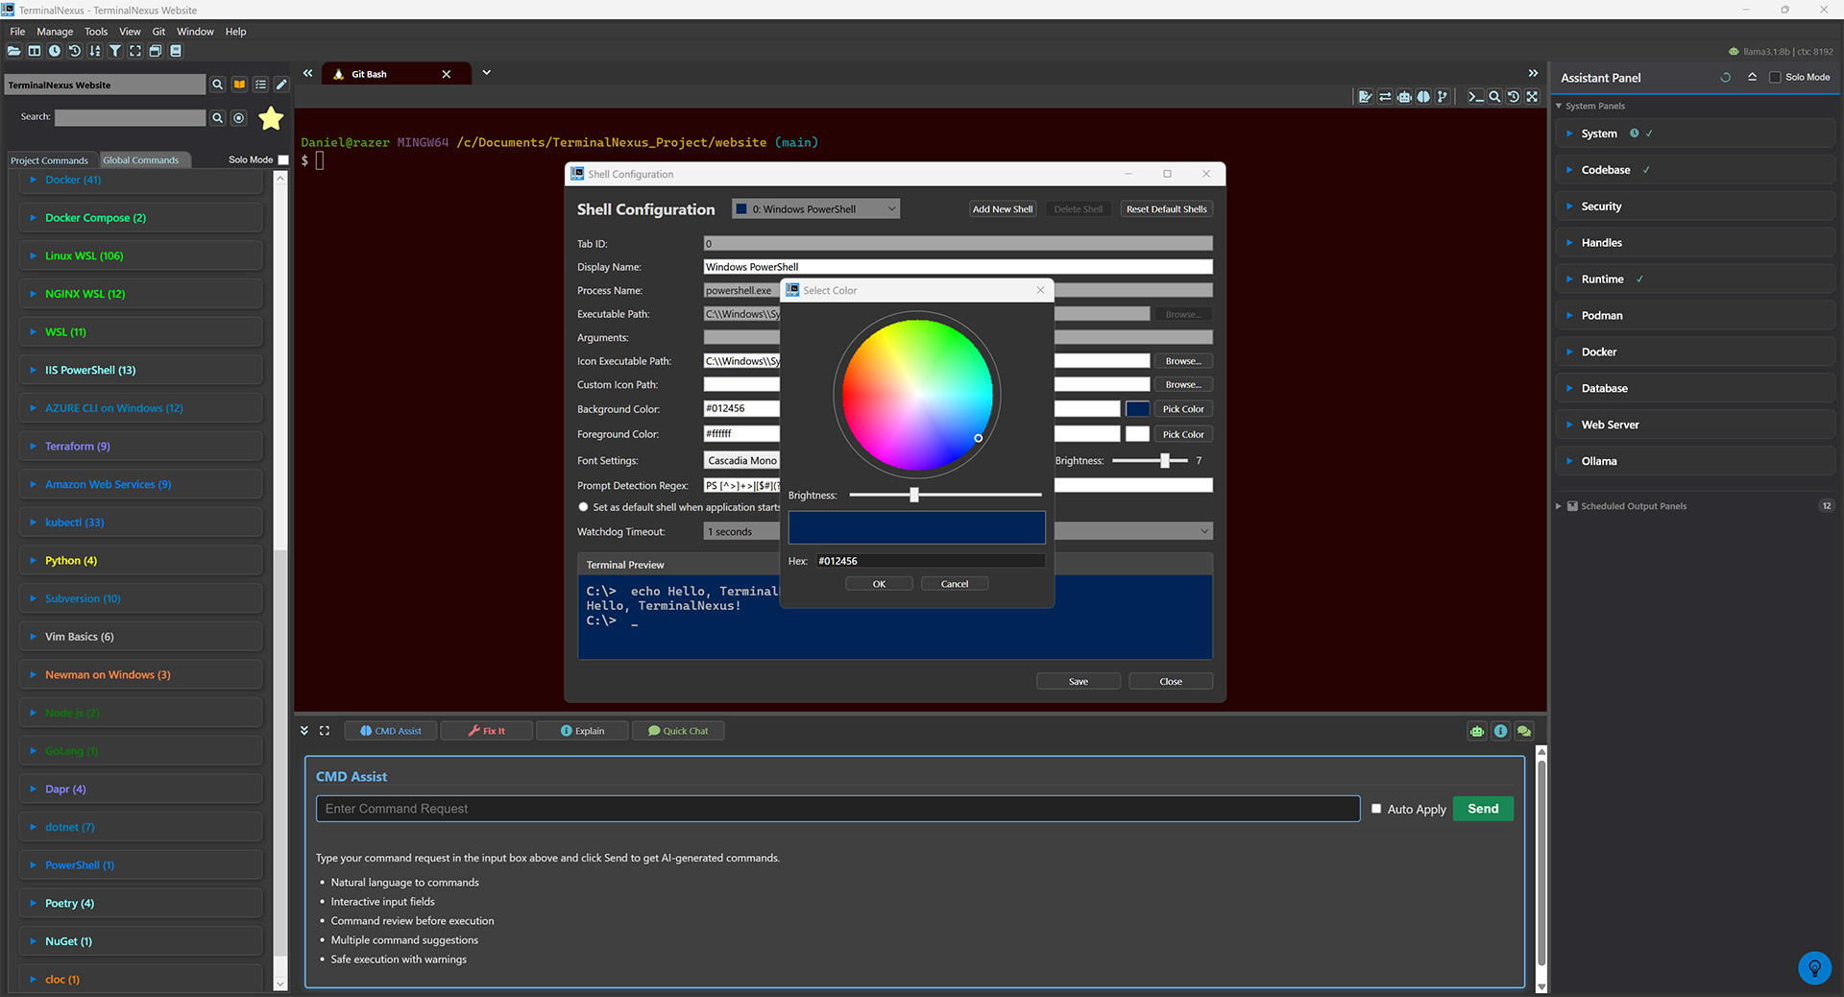Click the orange open book icon
The image size is (1844, 997).
point(239,85)
